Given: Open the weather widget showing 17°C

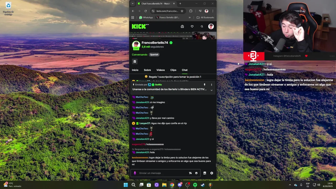Looking at the screenshot, I should [x=13, y=185].
